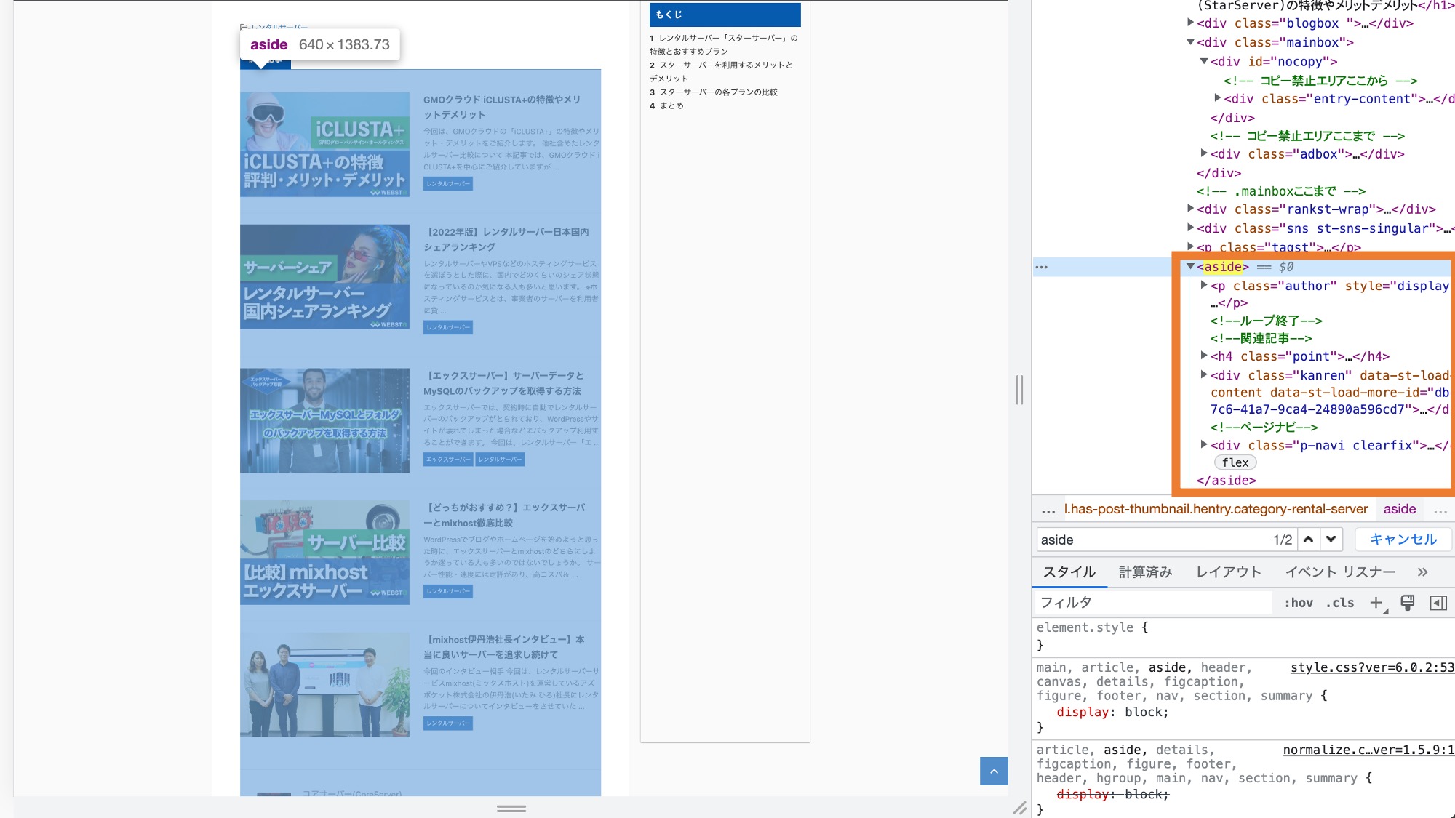Click the display: block declaration in style.css
This screenshot has height=818, width=1455.
(x=1112, y=712)
